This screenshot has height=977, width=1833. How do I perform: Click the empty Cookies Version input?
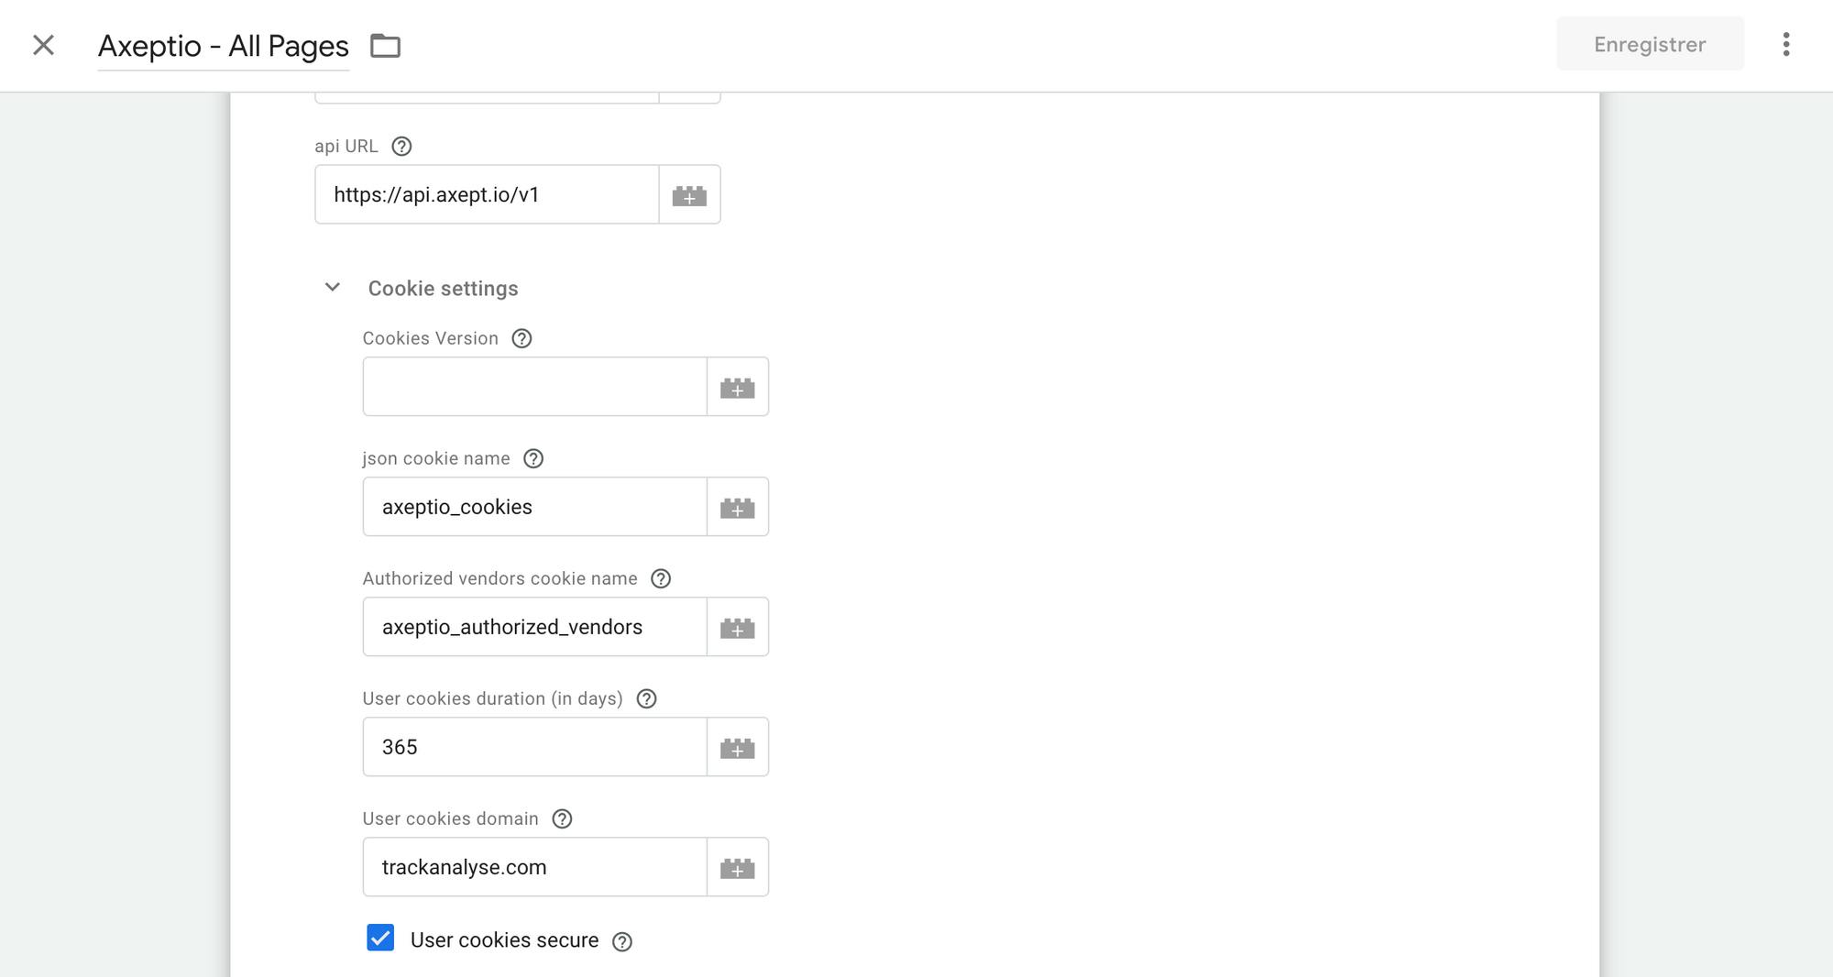pyautogui.click(x=534, y=388)
